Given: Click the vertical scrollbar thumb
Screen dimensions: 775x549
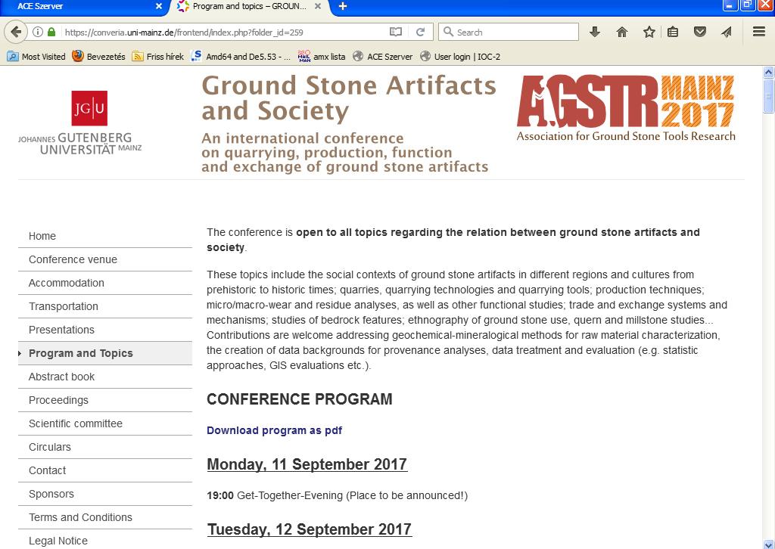Looking at the screenshot, I should pos(769,96).
